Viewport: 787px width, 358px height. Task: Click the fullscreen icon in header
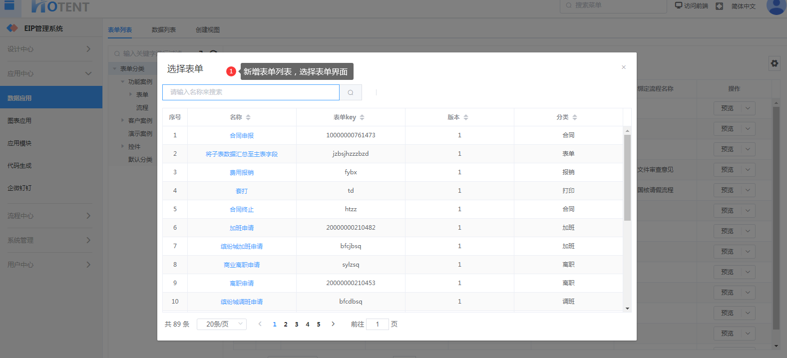719,6
